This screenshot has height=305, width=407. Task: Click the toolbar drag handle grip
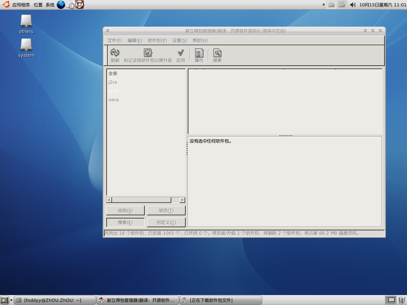[106, 55]
